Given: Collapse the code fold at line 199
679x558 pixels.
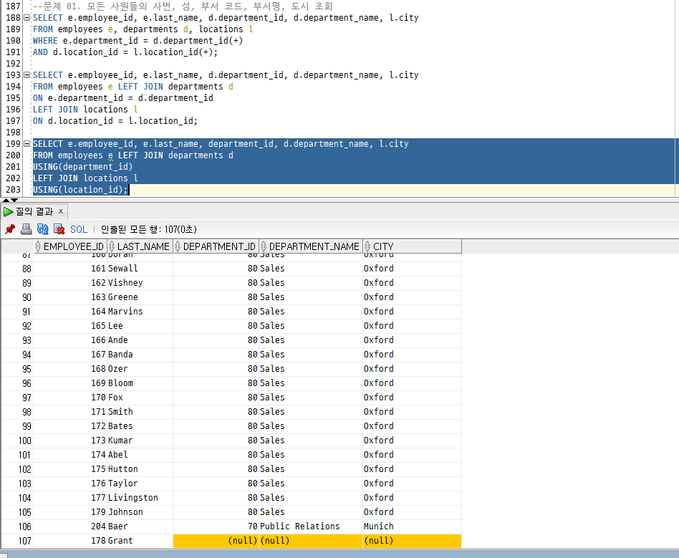Looking at the screenshot, I should point(27,143).
